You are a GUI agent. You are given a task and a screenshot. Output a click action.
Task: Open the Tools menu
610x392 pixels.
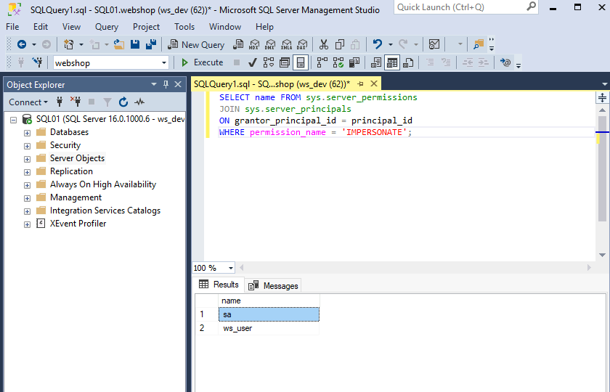tap(184, 27)
